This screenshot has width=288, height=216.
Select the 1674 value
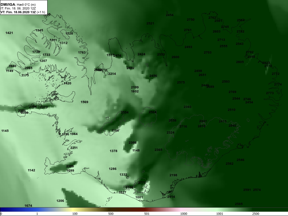click(x=28, y=206)
